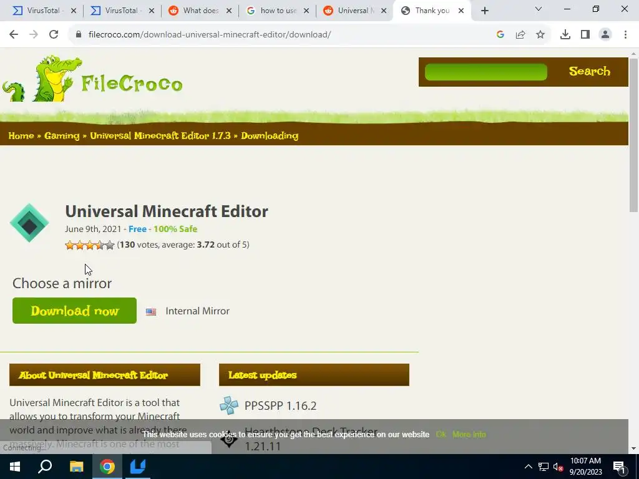Close the 'Thank you' tab

(461, 11)
